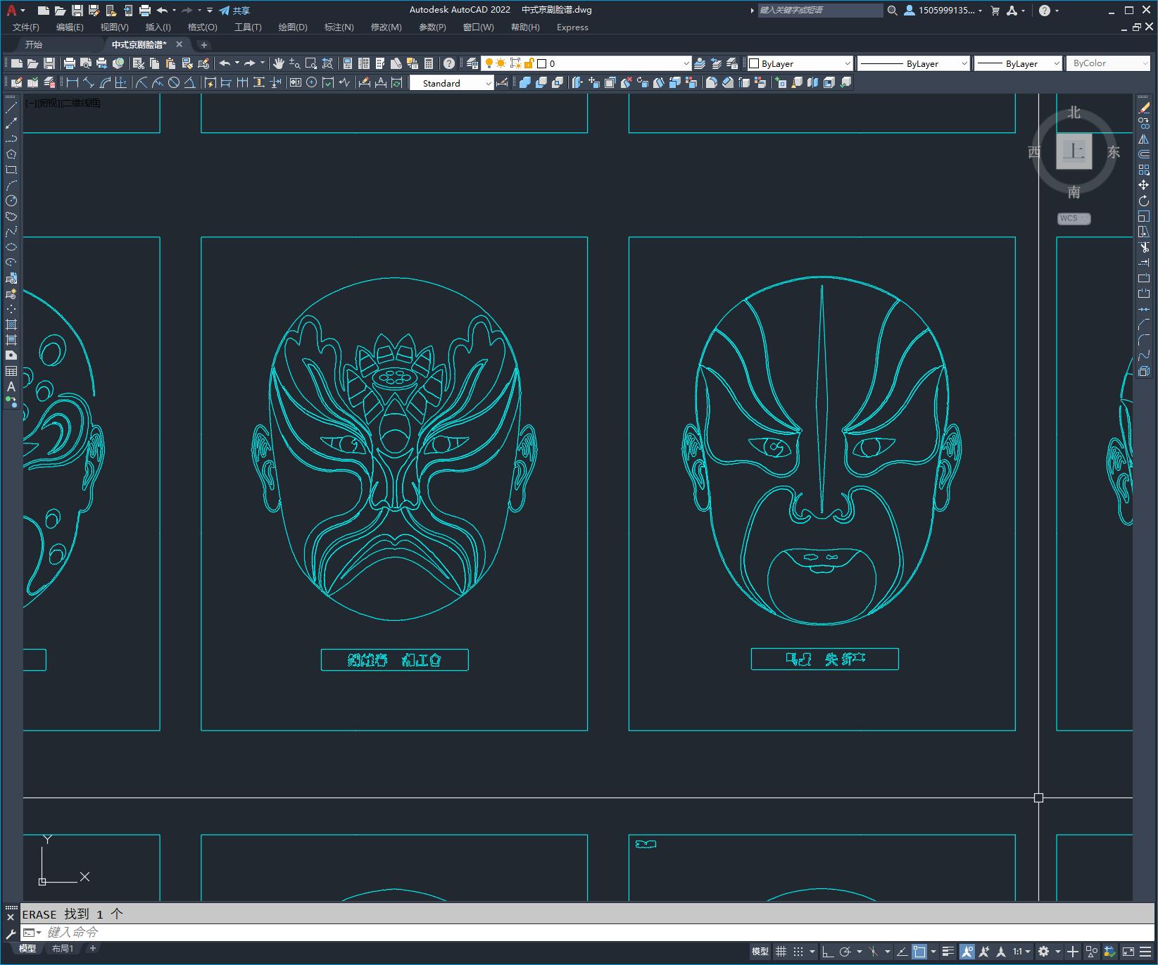Toggle lineweight display in status bar

[x=948, y=952]
